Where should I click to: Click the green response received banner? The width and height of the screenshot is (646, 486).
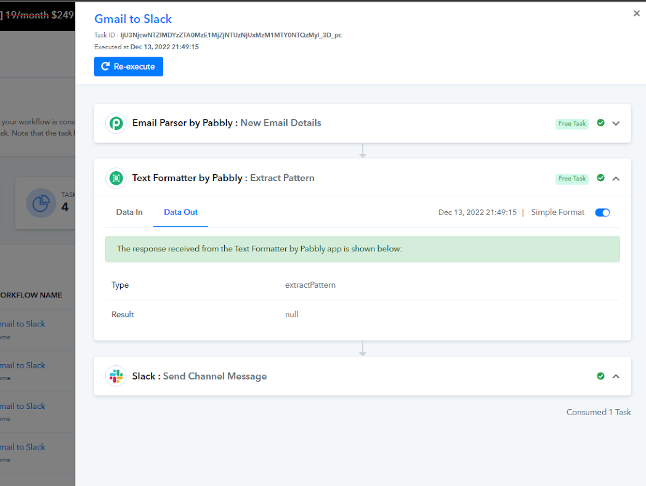(x=363, y=249)
